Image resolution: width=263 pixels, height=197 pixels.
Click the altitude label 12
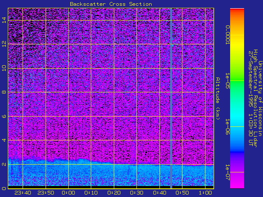[x=4, y=44]
